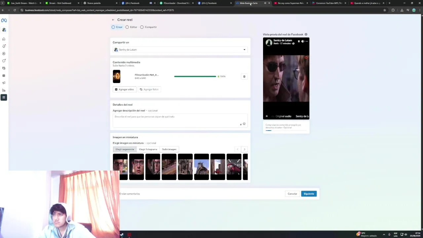Switch to Elegir fotograma tab
Image resolution: width=423 pixels, height=238 pixels.
click(148, 149)
